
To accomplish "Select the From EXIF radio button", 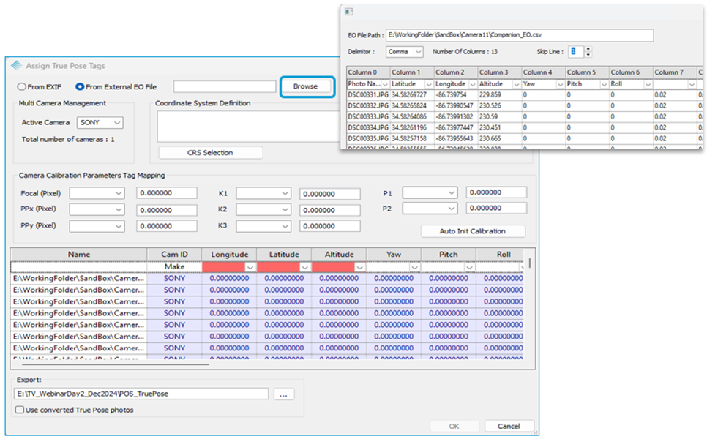I will [x=22, y=86].
